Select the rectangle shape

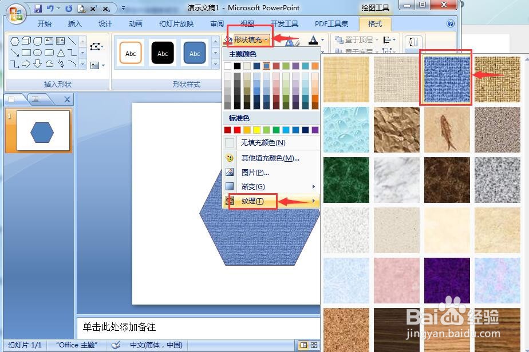pyautogui.click(x=26, y=53)
